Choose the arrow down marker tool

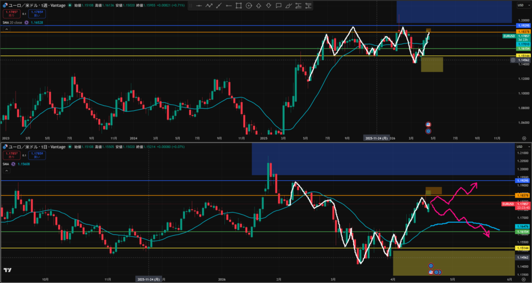tap(270, 6)
